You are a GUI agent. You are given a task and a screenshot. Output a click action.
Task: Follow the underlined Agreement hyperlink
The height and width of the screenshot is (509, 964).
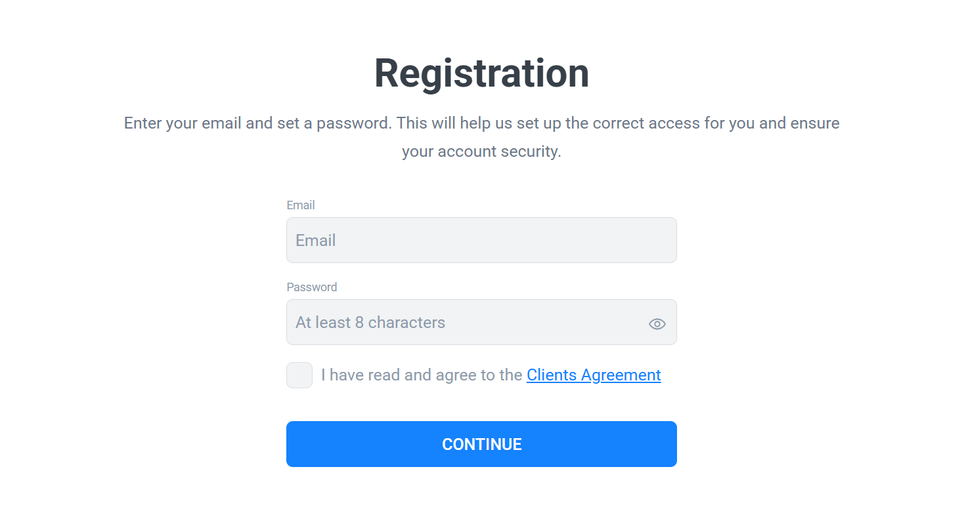click(x=594, y=375)
